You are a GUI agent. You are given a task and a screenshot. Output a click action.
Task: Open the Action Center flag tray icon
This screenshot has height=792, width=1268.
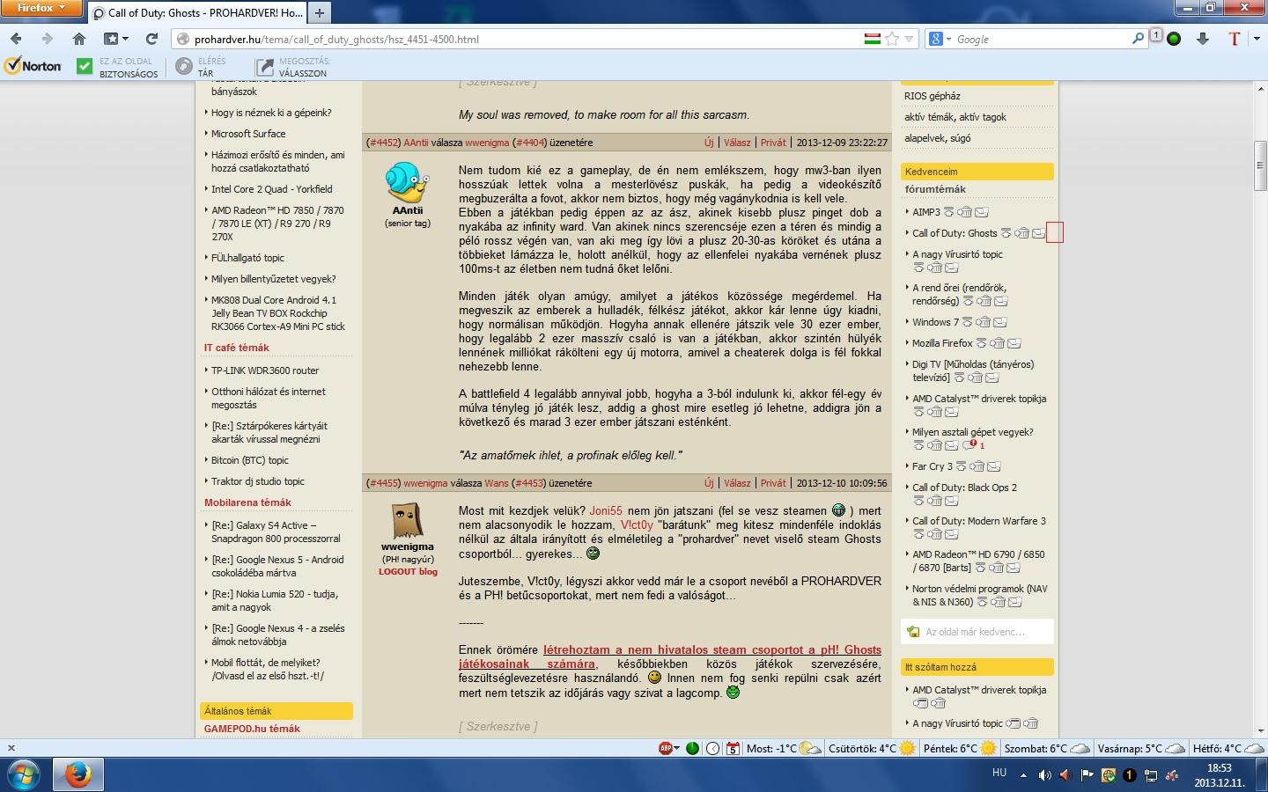[x=1087, y=775]
